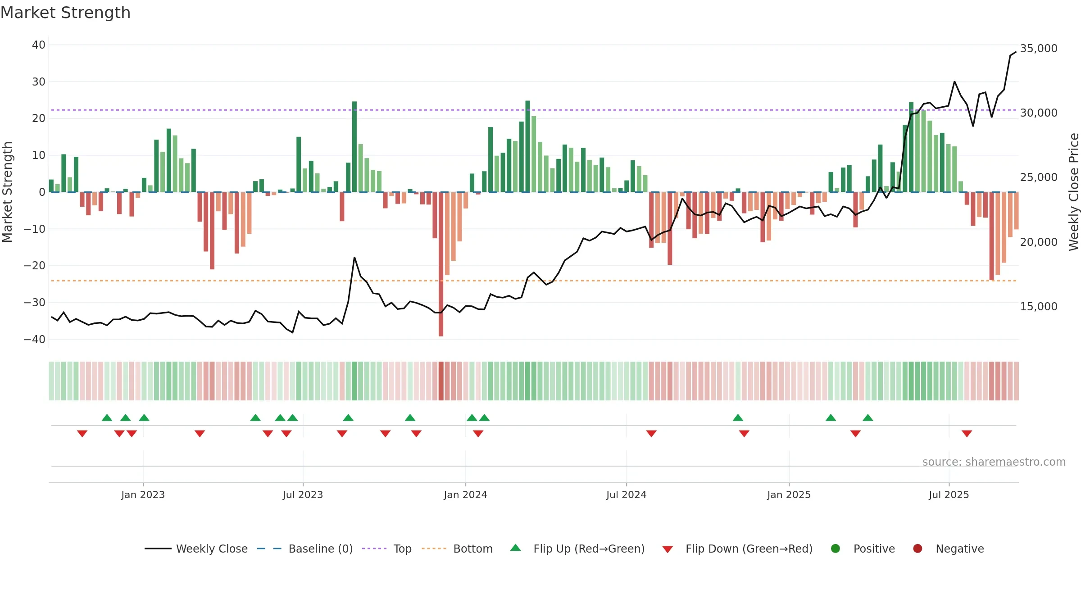Toggle the Weekly Close legend entry
The image size is (1081, 608).
click(x=196, y=549)
